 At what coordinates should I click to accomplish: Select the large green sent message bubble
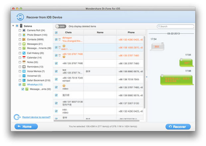[x=177, y=80]
